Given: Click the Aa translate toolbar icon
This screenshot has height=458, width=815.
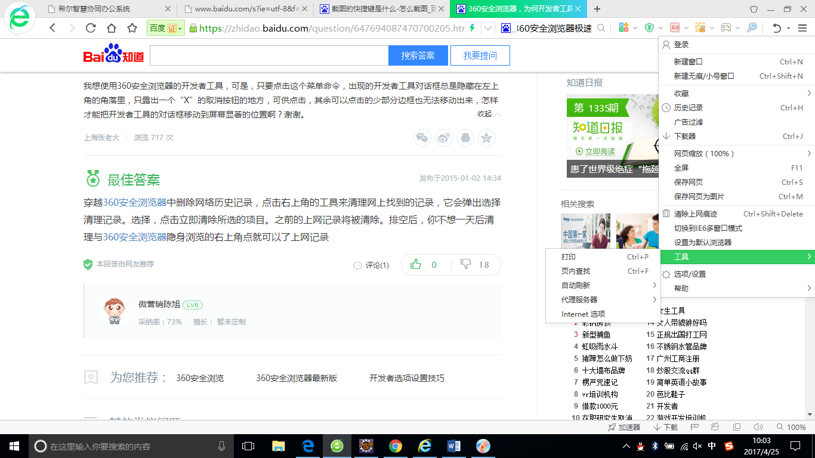Looking at the screenshot, I should pos(675,27).
